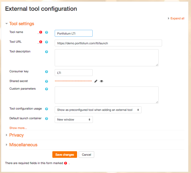191x173 pixels.
Task: Expand the Privacy section
Action: pyautogui.click(x=16, y=135)
